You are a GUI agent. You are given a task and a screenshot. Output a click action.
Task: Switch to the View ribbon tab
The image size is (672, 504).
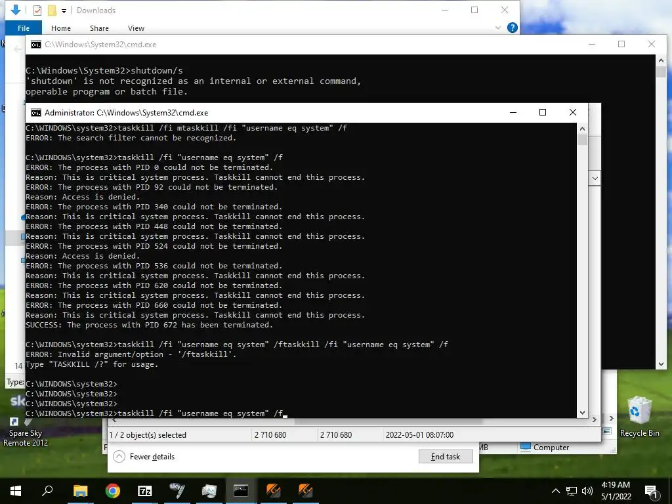(x=136, y=28)
